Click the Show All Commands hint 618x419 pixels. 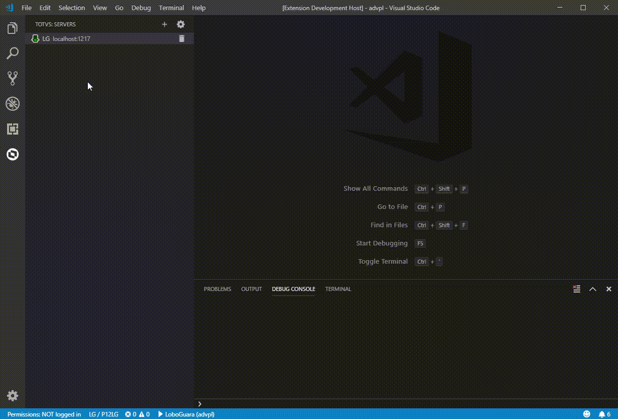376,188
